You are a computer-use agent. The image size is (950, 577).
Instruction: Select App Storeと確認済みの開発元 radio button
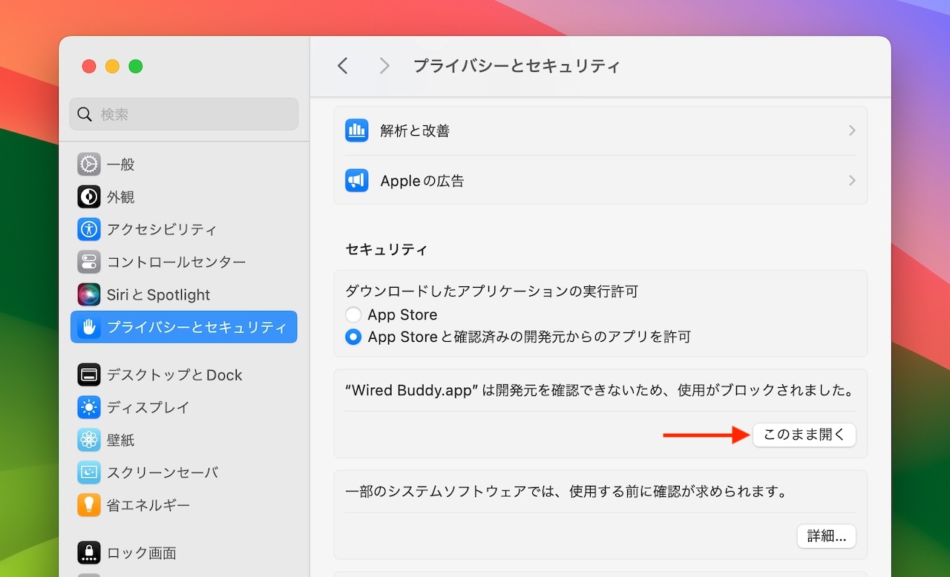[353, 337]
